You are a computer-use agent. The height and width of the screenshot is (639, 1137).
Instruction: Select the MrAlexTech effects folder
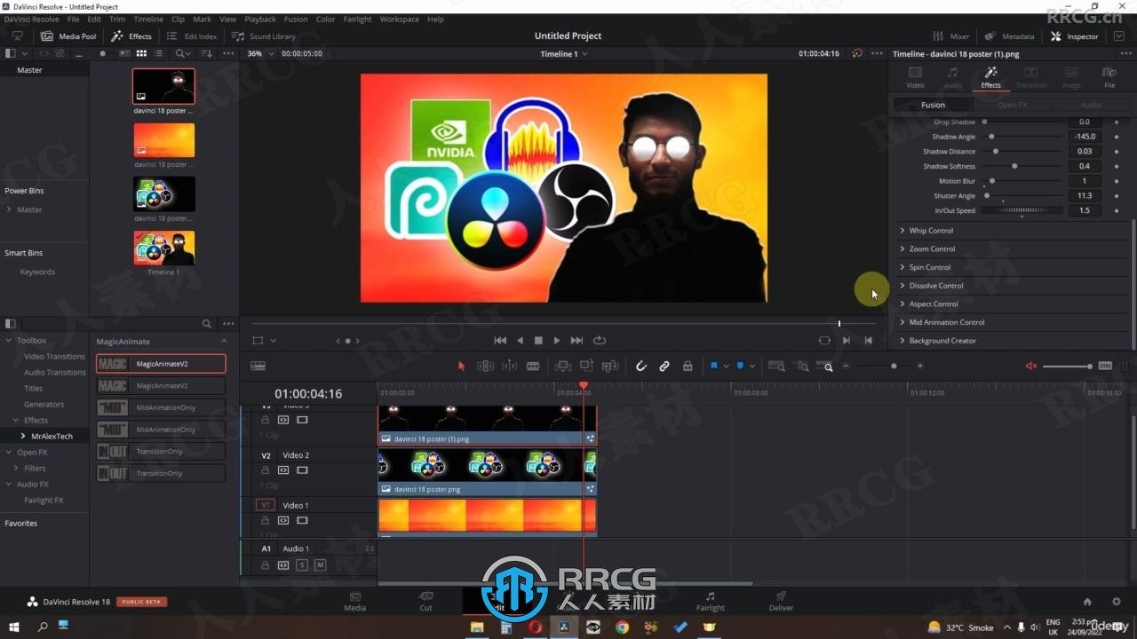(x=52, y=436)
